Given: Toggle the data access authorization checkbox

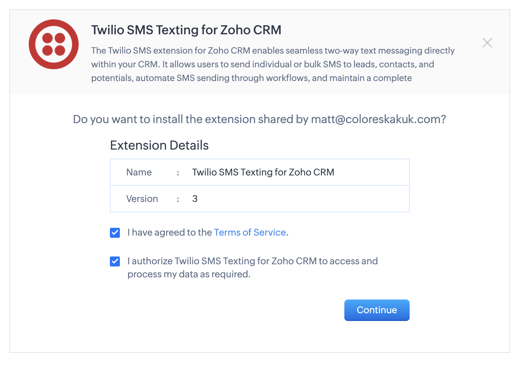Looking at the screenshot, I should (x=115, y=261).
